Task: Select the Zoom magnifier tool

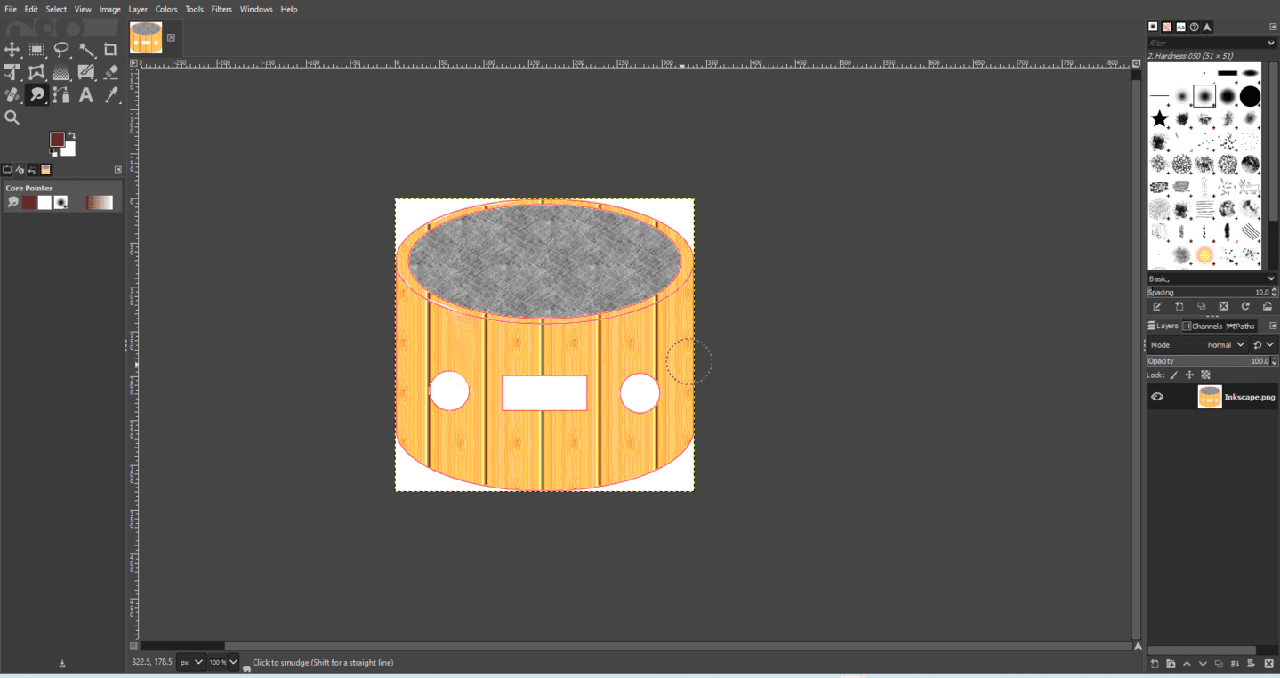Action: pos(12,117)
